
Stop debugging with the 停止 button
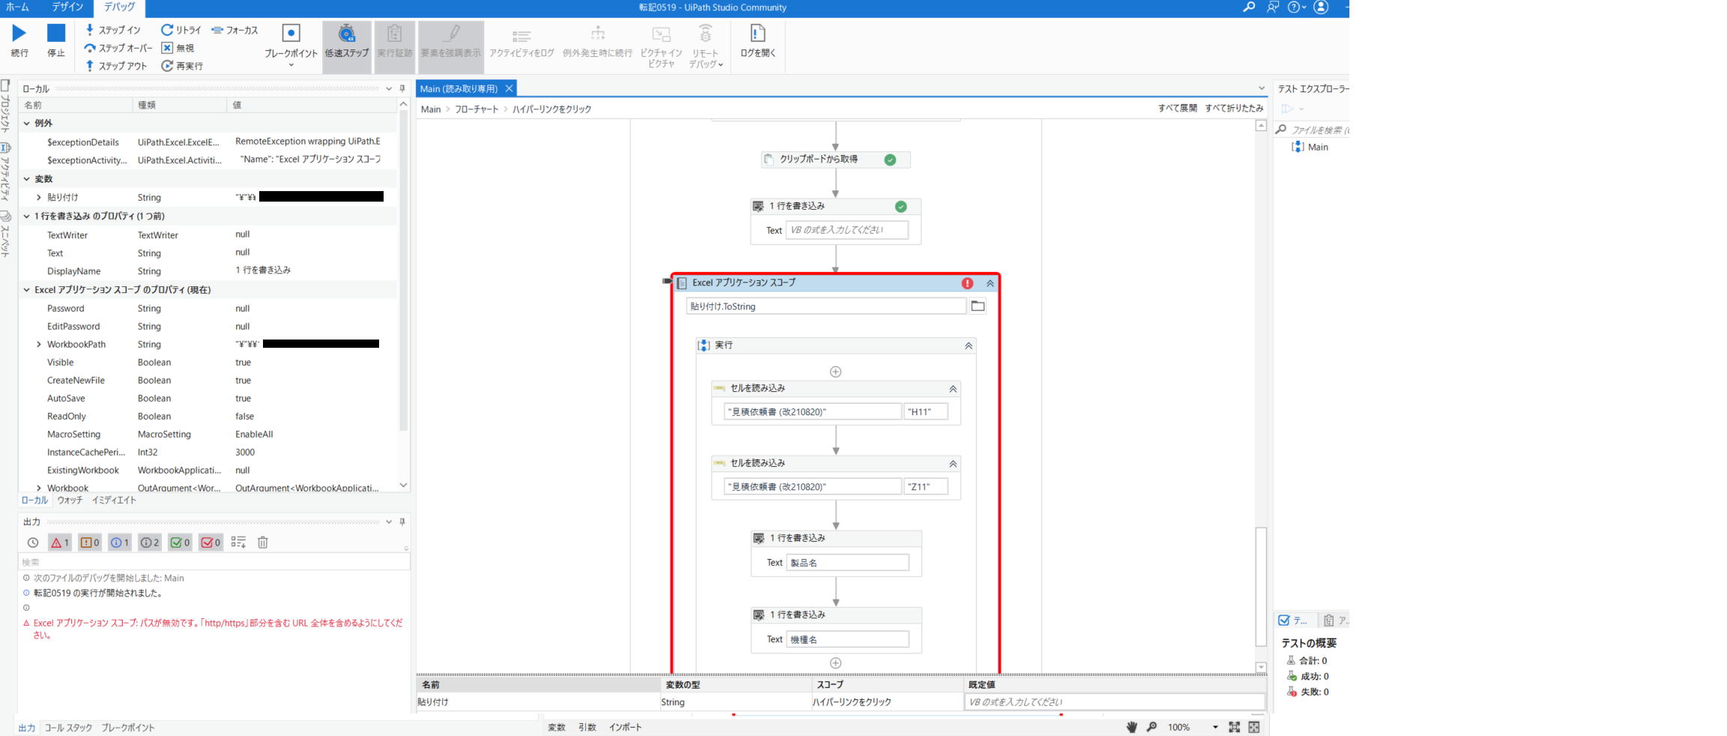pos(56,33)
